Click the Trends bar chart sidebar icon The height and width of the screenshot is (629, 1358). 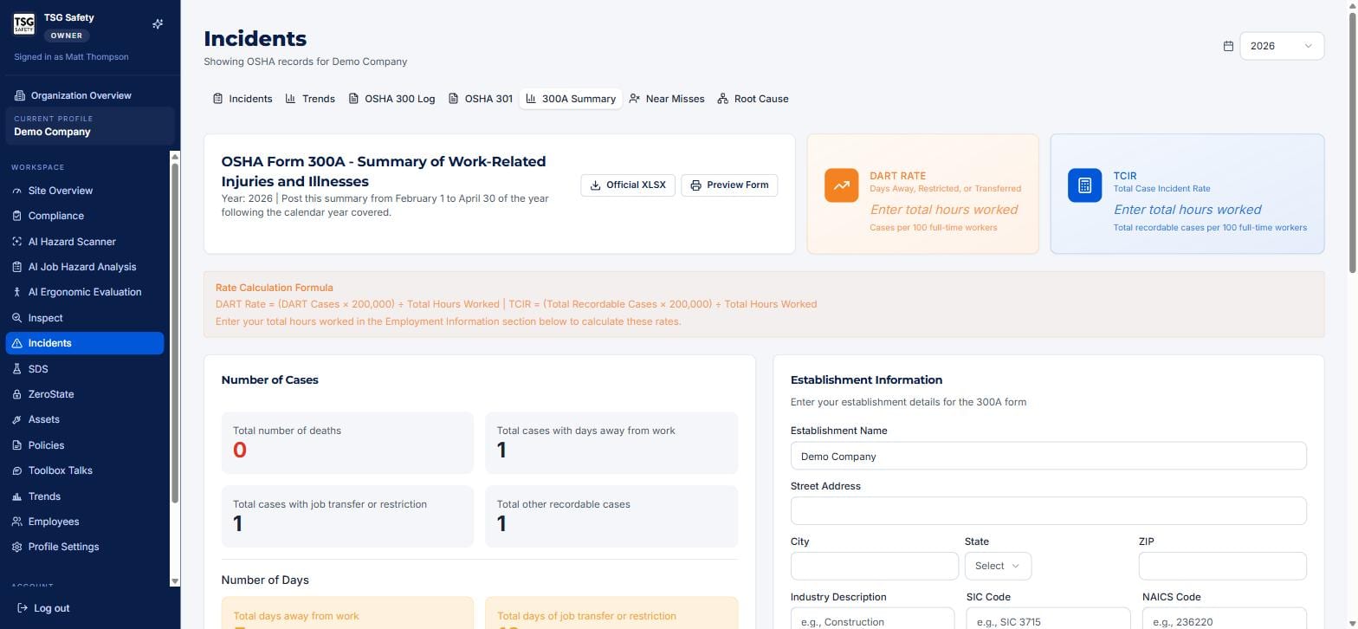pos(16,496)
